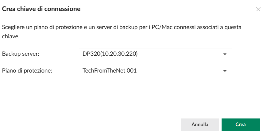Expand server list via triangle beside DP320
The image size is (267, 135).
225,54
